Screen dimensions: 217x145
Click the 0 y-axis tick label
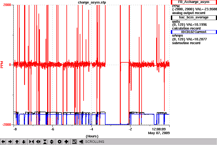10,65
